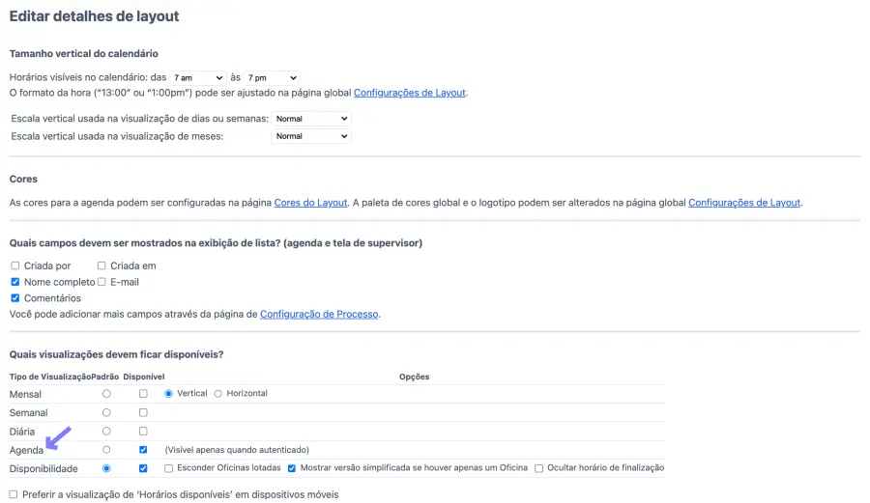Open the 'Configurações de Layout' link near time format
This screenshot has width=870, height=503.
(x=410, y=93)
